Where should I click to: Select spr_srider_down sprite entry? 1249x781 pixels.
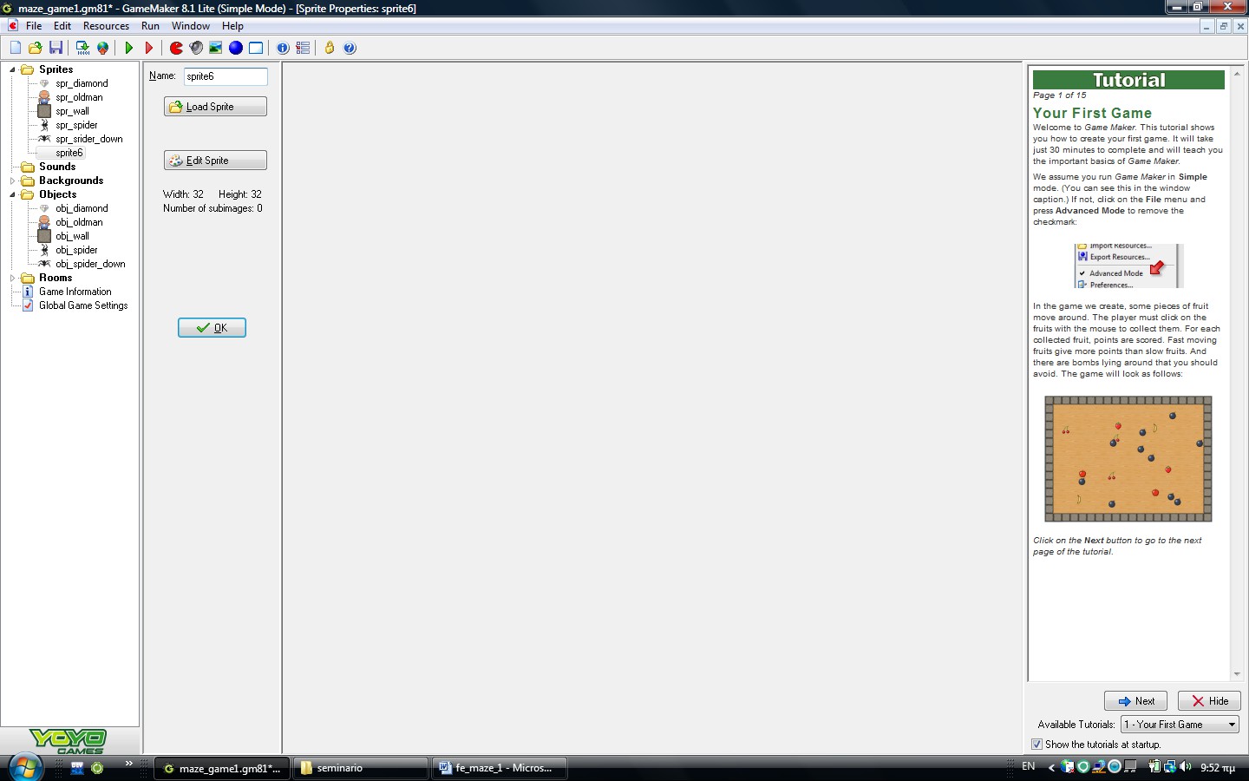pyautogui.click(x=89, y=139)
